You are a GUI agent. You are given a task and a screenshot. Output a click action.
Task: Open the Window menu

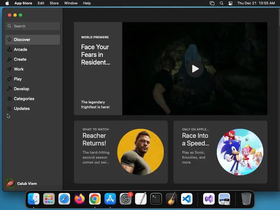[x=71, y=3]
